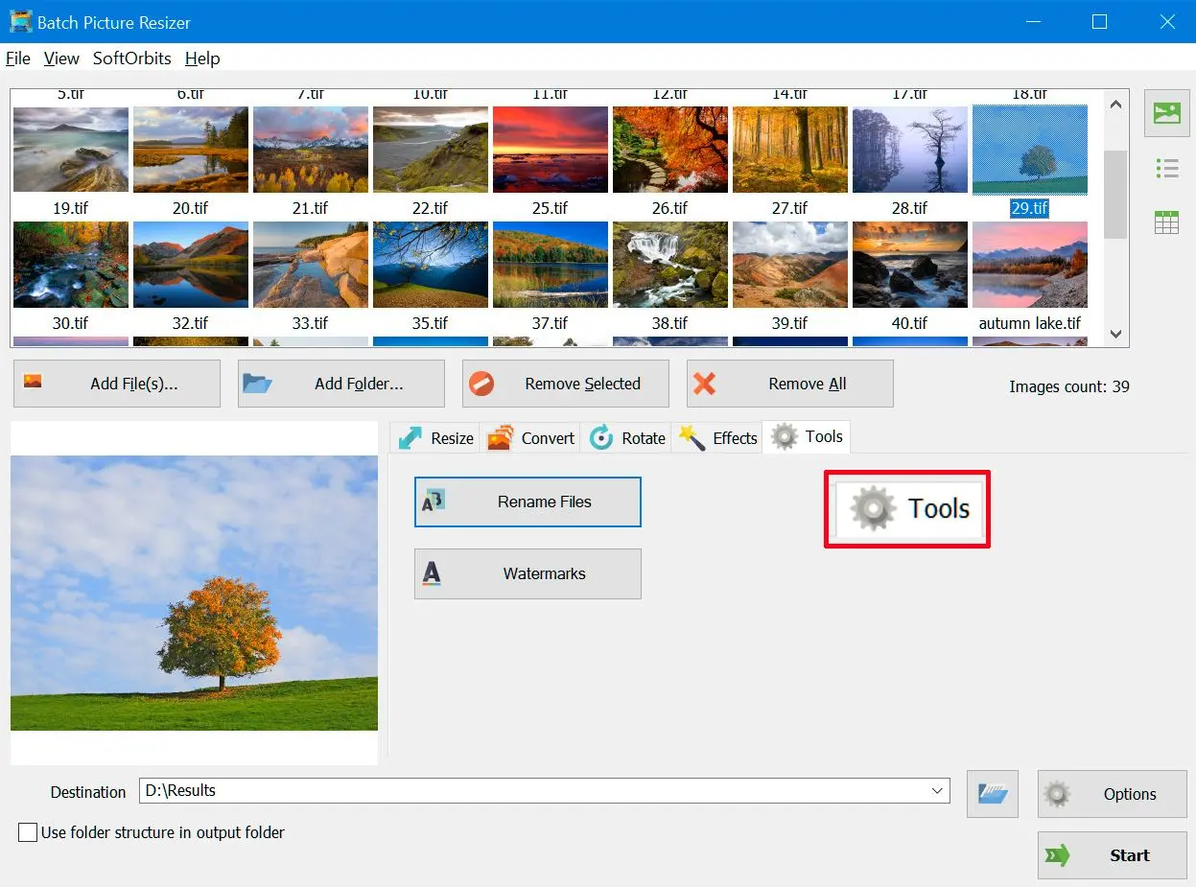Viewport: 1196px width, 887px height.
Task: Switch to the Rotate tab
Action: click(x=627, y=438)
